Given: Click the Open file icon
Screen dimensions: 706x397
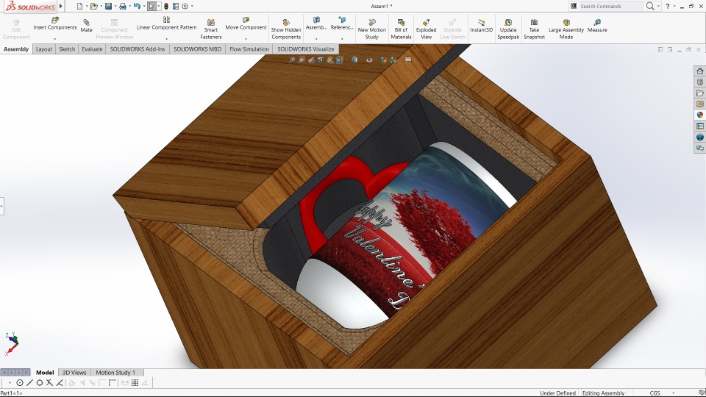Looking at the screenshot, I should coord(93,7).
